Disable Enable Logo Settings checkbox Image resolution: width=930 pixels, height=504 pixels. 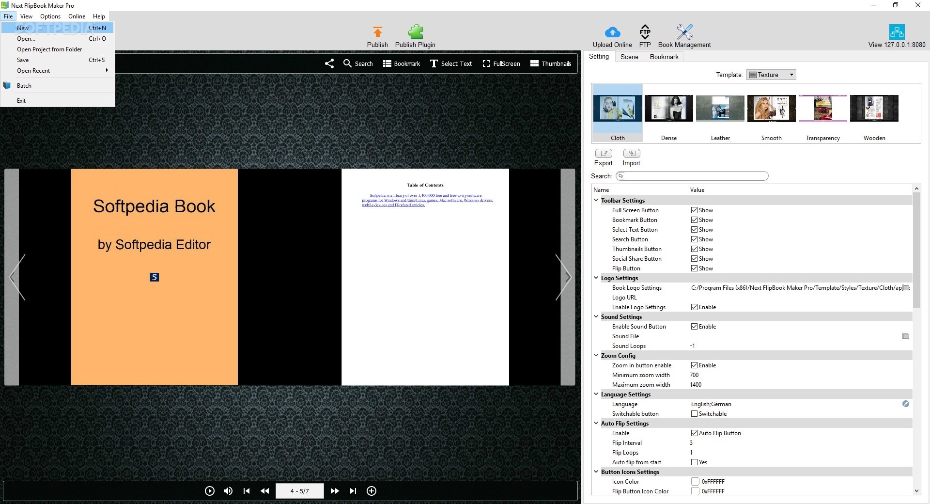tap(694, 307)
